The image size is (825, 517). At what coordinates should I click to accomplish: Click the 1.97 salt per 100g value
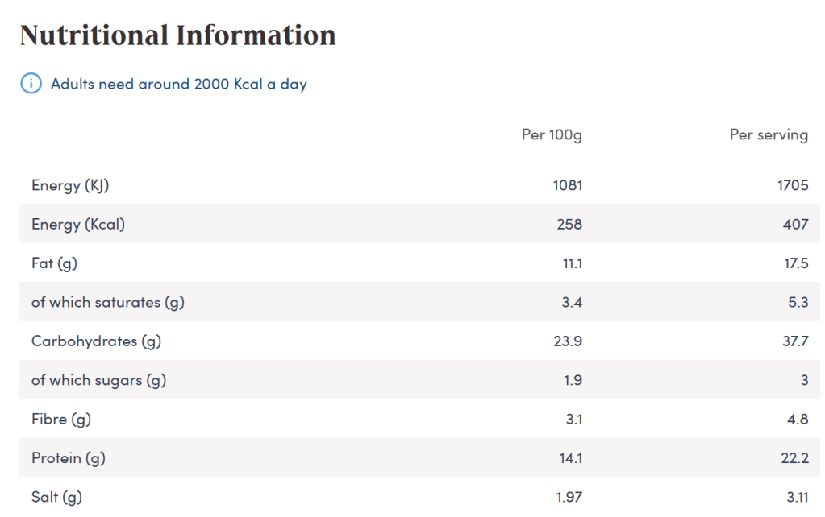pyautogui.click(x=569, y=497)
